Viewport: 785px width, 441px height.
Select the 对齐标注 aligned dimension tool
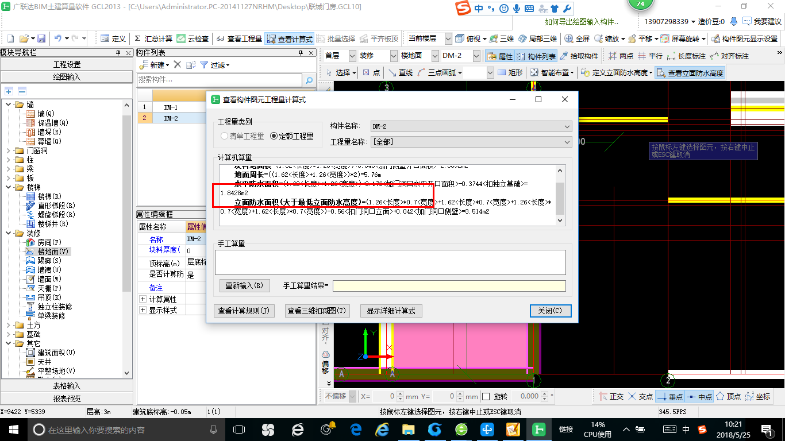730,56
